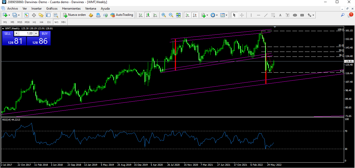Toggle the Data Window crosshair-target icon
355x168 pixels.
(x=34, y=15)
